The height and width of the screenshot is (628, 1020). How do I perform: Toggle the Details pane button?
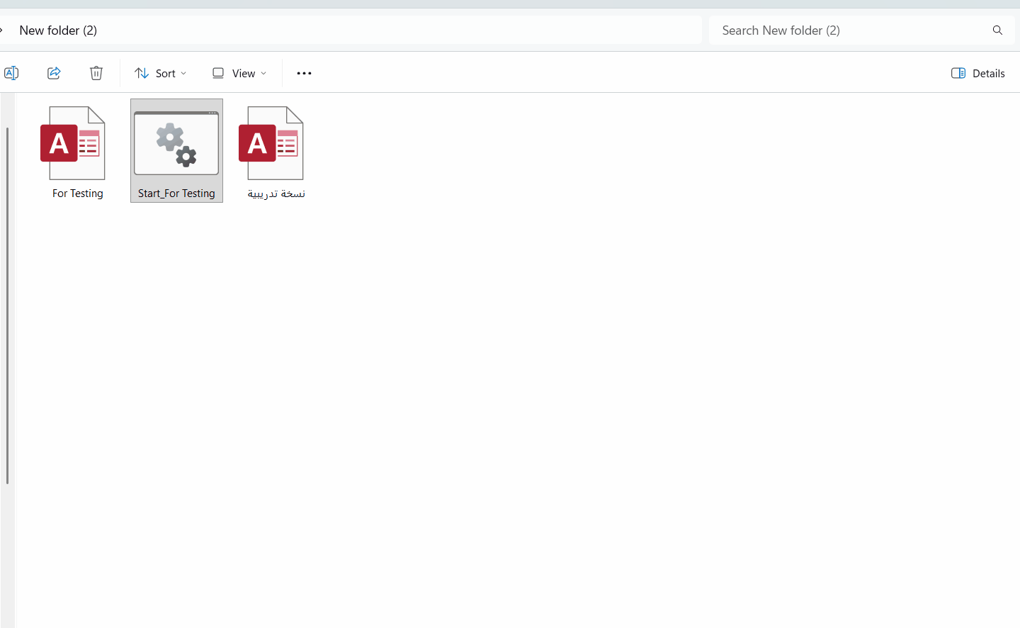pos(977,73)
